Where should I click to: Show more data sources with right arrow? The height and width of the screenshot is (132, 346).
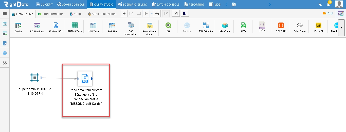click(341, 28)
